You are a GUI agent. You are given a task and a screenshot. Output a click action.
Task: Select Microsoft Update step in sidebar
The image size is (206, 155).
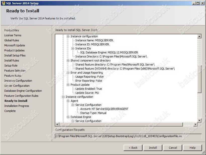pyautogui.click(x=15, y=45)
